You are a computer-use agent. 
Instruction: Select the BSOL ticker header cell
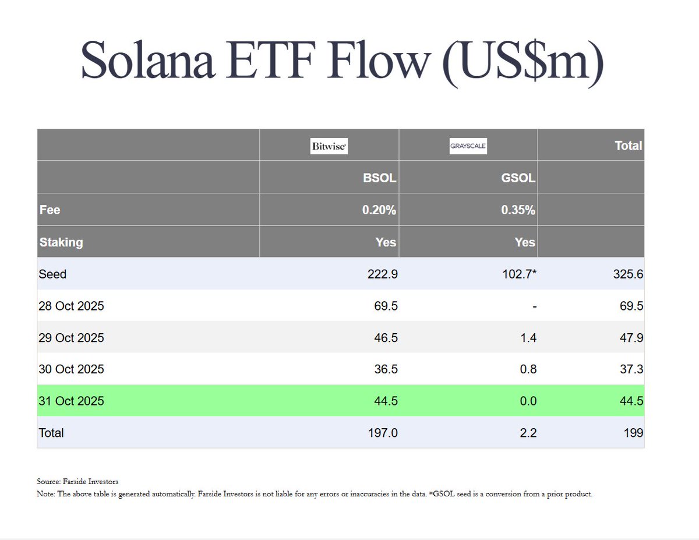(x=380, y=178)
